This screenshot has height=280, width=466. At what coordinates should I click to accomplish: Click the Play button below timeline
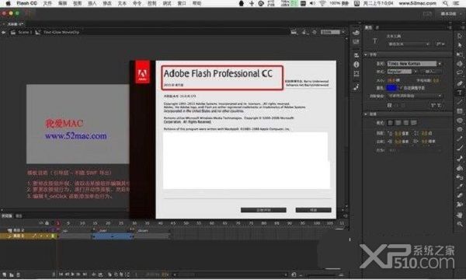point(73,275)
